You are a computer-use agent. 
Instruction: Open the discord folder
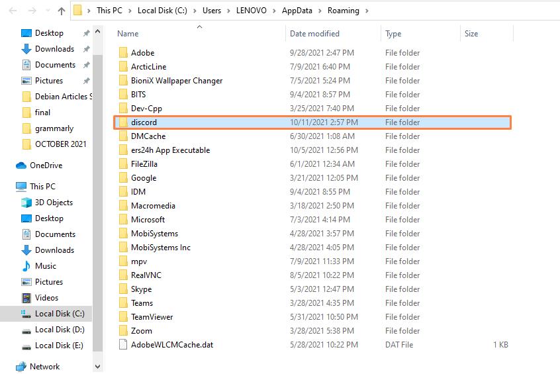tap(144, 122)
